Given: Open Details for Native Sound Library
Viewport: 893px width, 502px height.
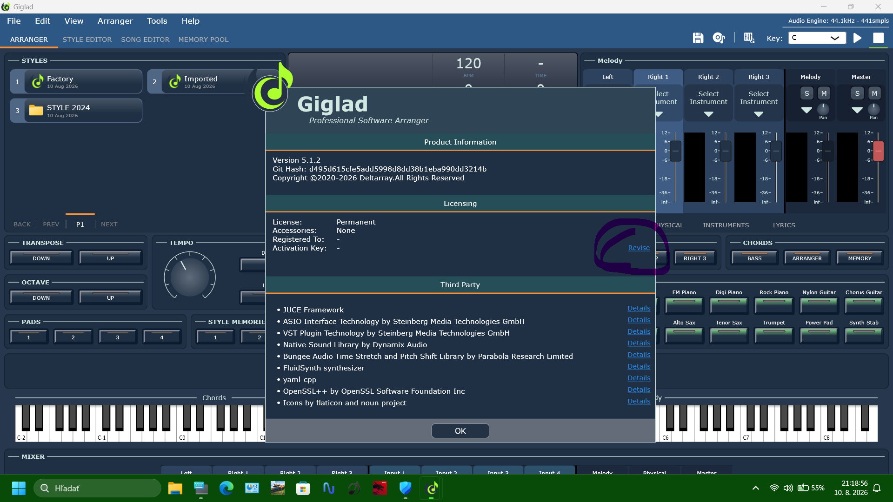Looking at the screenshot, I should click(x=639, y=343).
